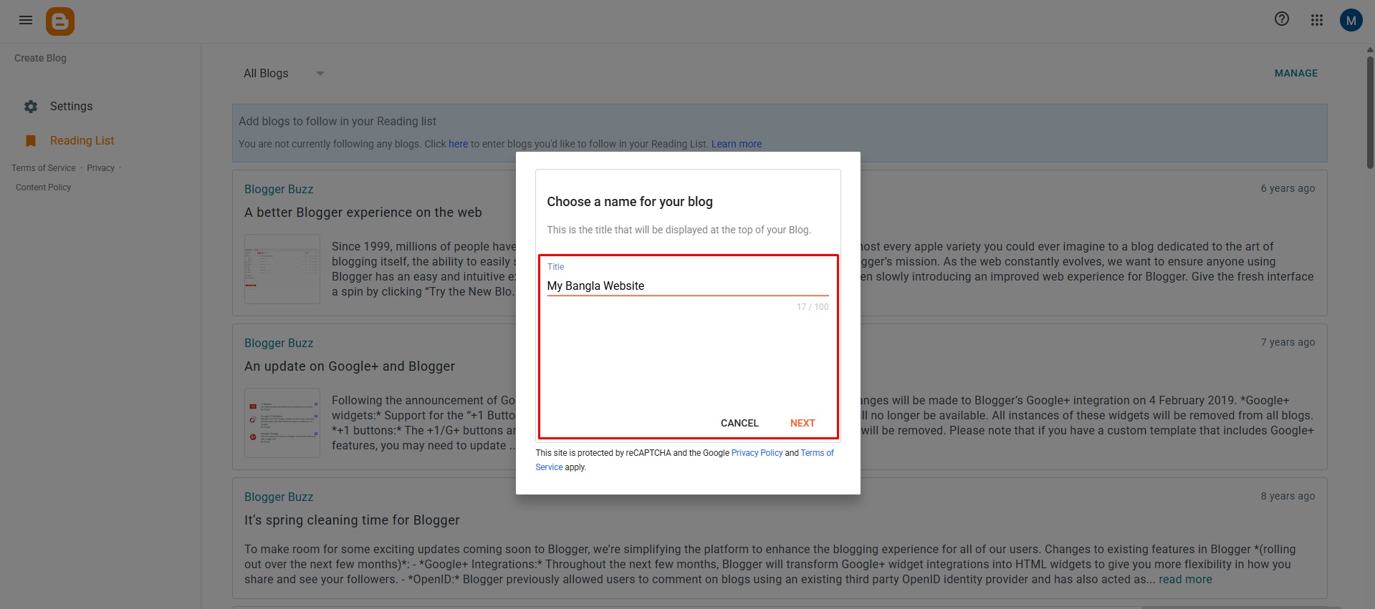Image resolution: width=1375 pixels, height=609 pixels.
Task: Click the 'here' link to follow blogs
Action: click(458, 144)
